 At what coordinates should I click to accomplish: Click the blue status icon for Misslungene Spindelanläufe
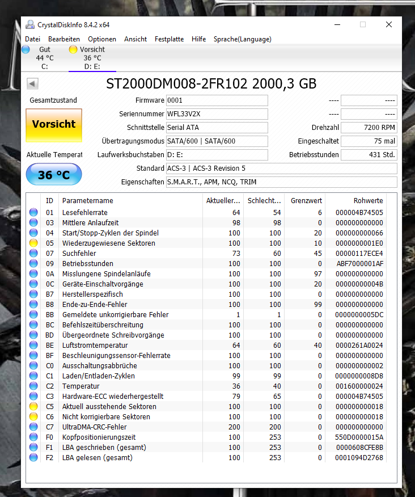tap(33, 273)
